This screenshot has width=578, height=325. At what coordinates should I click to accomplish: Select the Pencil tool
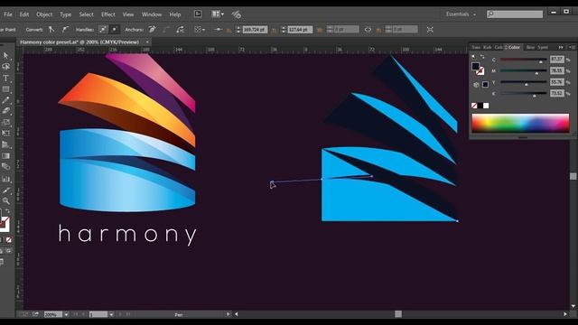(x=5, y=100)
